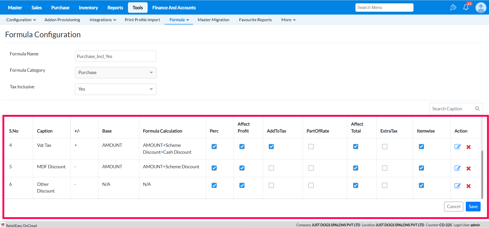489x228 pixels.
Task: Open the user profile avatar
Action: coord(481,8)
